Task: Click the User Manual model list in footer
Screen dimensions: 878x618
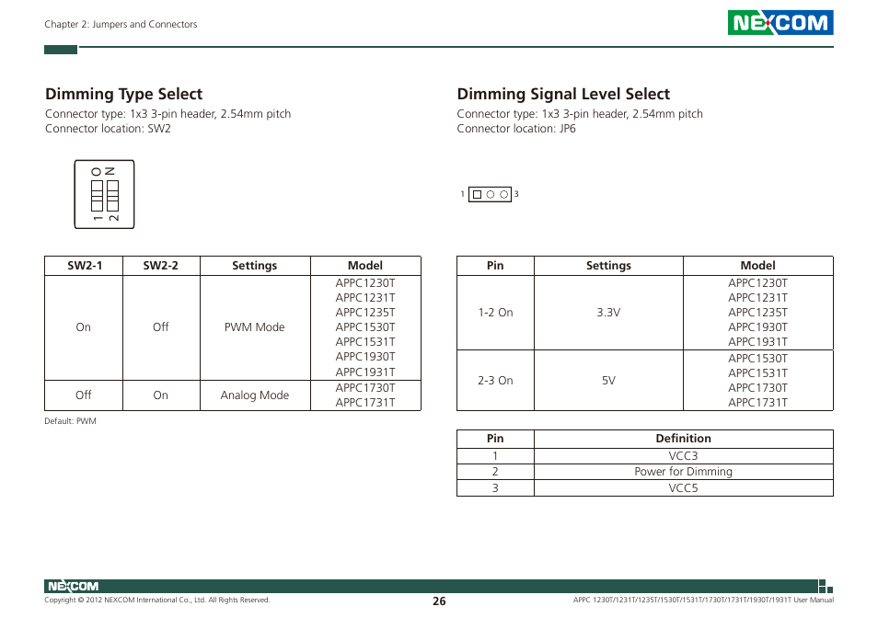Action: (703, 601)
